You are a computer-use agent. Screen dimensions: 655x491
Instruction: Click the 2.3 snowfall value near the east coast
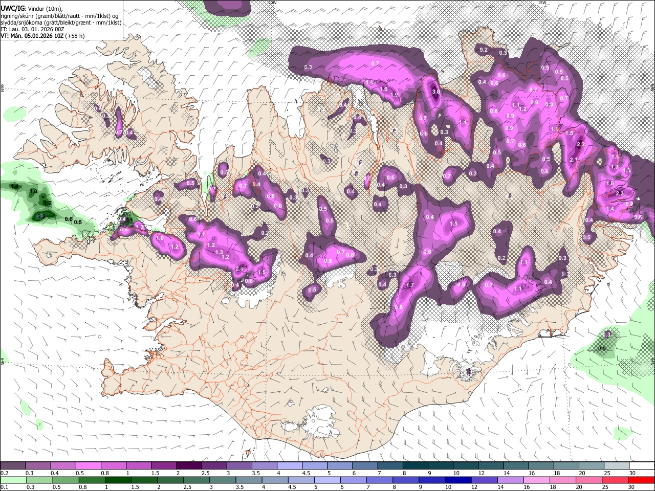pos(620,193)
